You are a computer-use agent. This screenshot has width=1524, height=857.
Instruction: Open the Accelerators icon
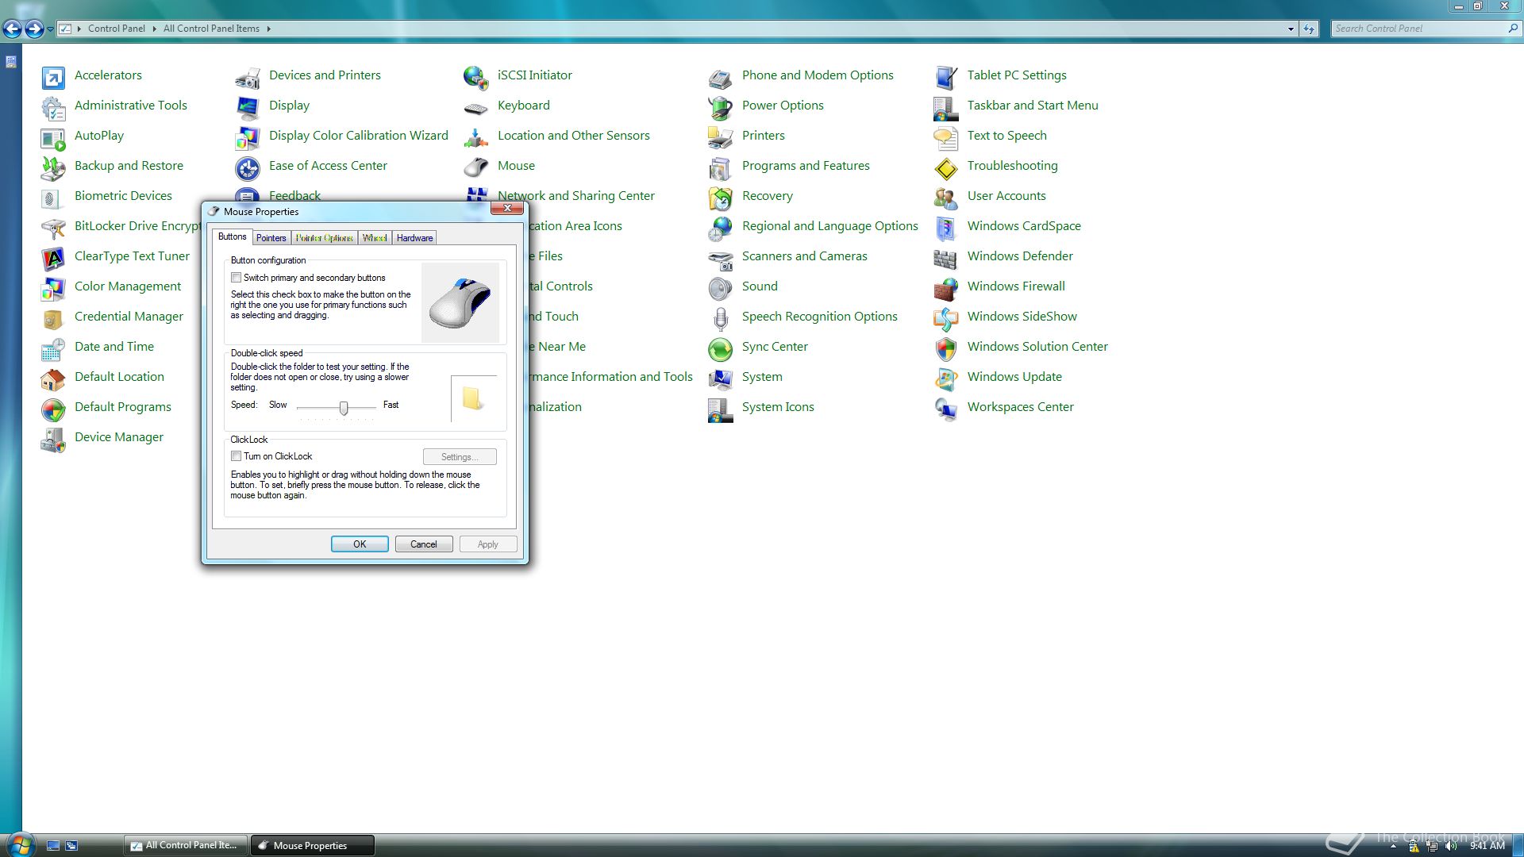click(53, 77)
